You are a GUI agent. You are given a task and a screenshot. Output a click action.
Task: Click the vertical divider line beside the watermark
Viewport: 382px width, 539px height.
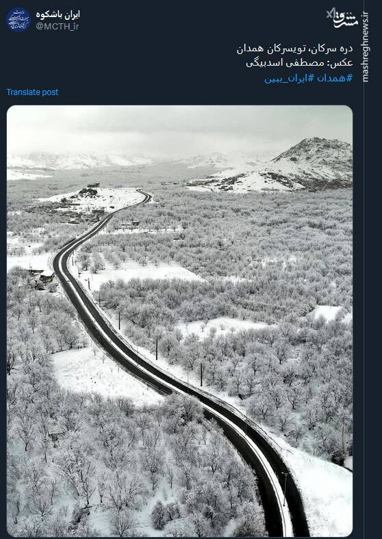click(x=364, y=269)
